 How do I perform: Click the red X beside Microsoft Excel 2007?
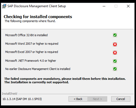click(115, 53)
